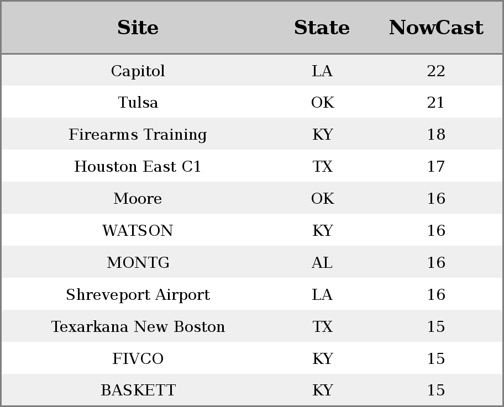Click the MONTG site name

[x=138, y=262]
